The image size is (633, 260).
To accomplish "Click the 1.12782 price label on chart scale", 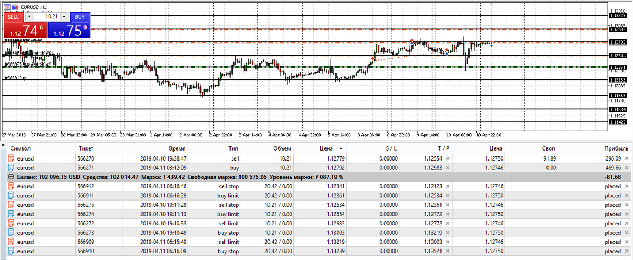I will (617, 42).
